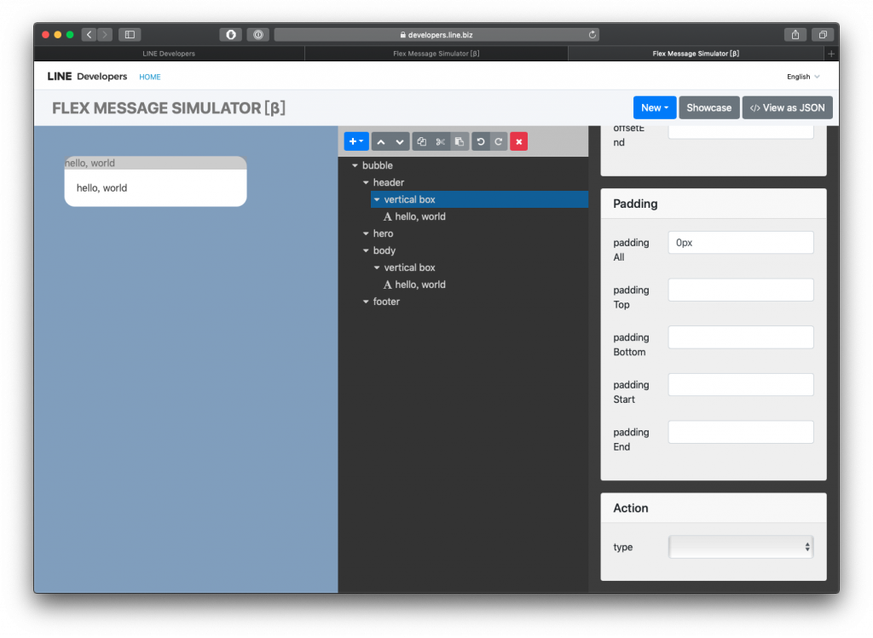873x638 pixels.
Task: Go back in Safari history
Action: (x=89, y=34)
